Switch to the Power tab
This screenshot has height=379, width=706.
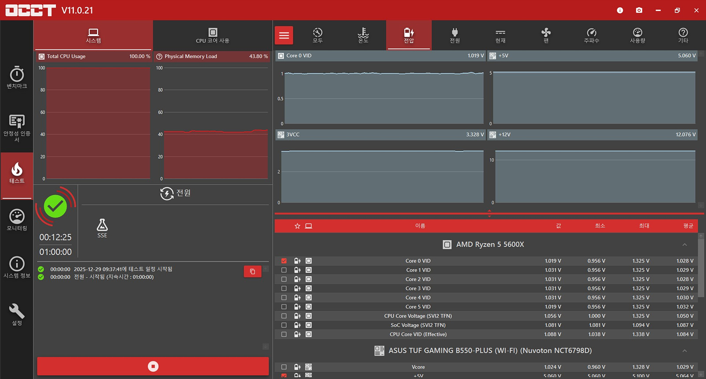455,35
